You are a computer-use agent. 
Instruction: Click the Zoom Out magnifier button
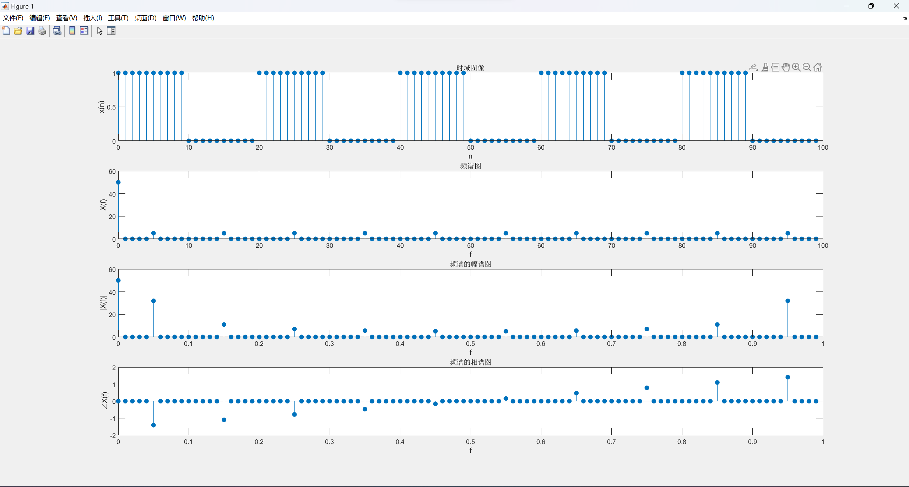coord(807,67)
